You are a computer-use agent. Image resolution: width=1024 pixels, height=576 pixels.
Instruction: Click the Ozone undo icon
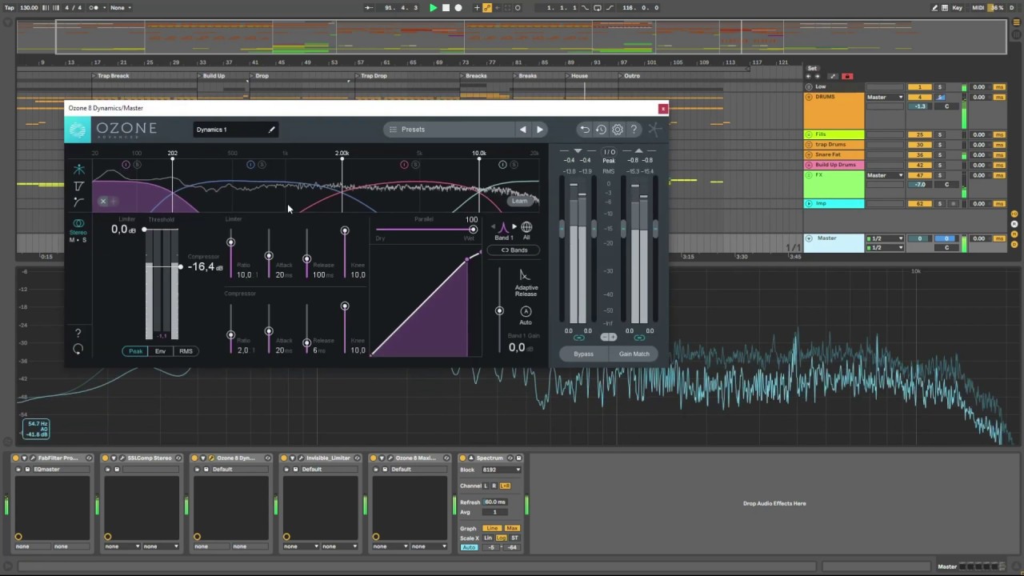585,130
